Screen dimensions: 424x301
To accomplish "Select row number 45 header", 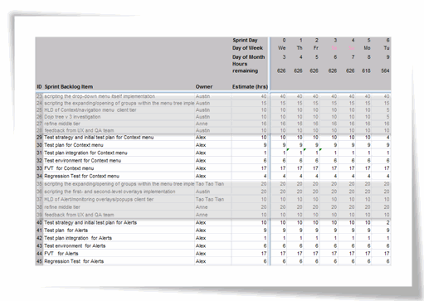I will click(x=39, y=261).
